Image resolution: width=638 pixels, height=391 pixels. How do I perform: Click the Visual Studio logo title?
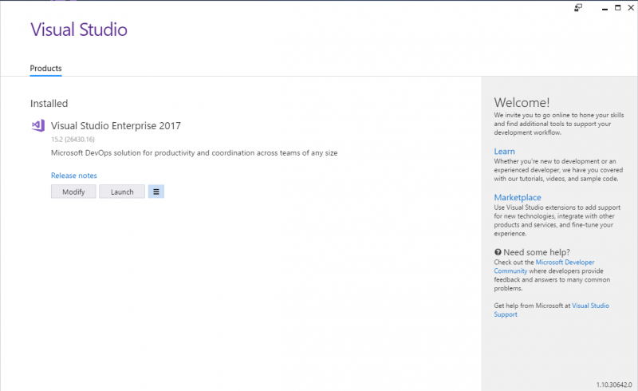(79, 30)
